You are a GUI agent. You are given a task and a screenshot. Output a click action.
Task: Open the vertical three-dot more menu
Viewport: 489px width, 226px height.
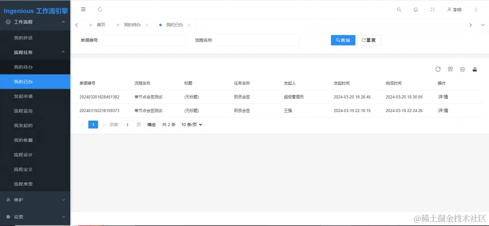pyautogui.click(x=476, y=9)
